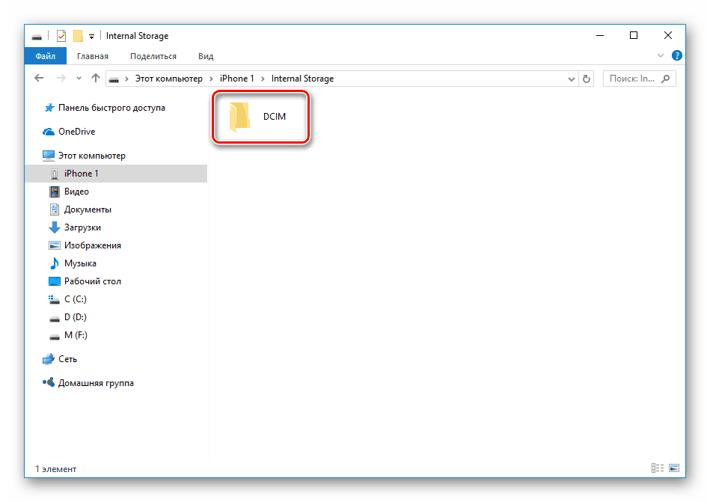Click the address bar drive icon
Screen dimensions: 710x502
point(114,79)
